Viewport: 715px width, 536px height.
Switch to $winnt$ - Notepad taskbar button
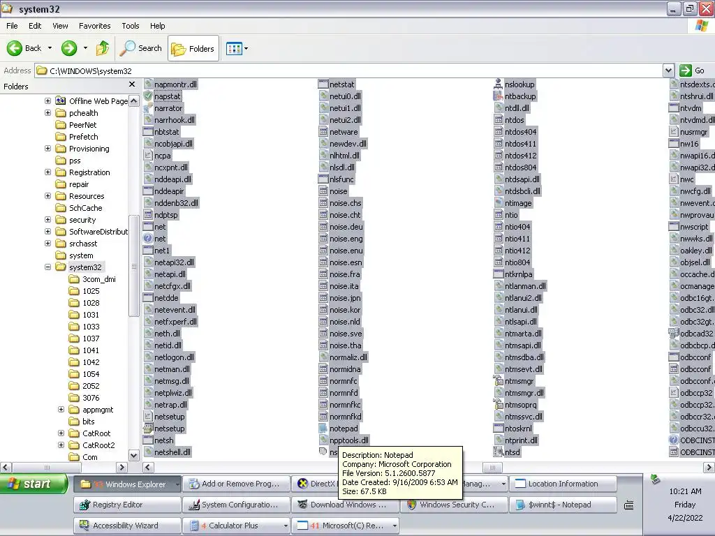(563, 505)
